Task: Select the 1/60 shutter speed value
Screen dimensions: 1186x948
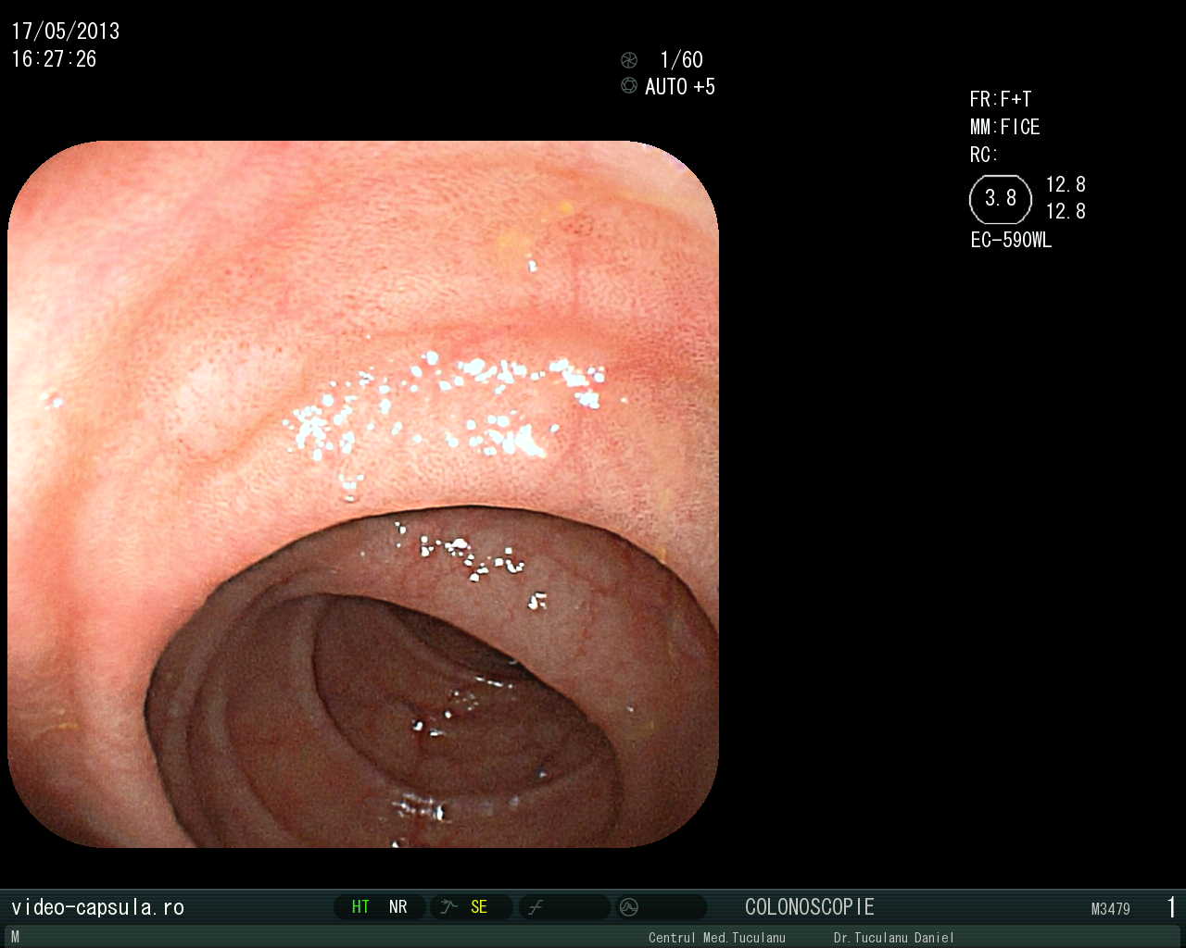Action: point(681,60)
